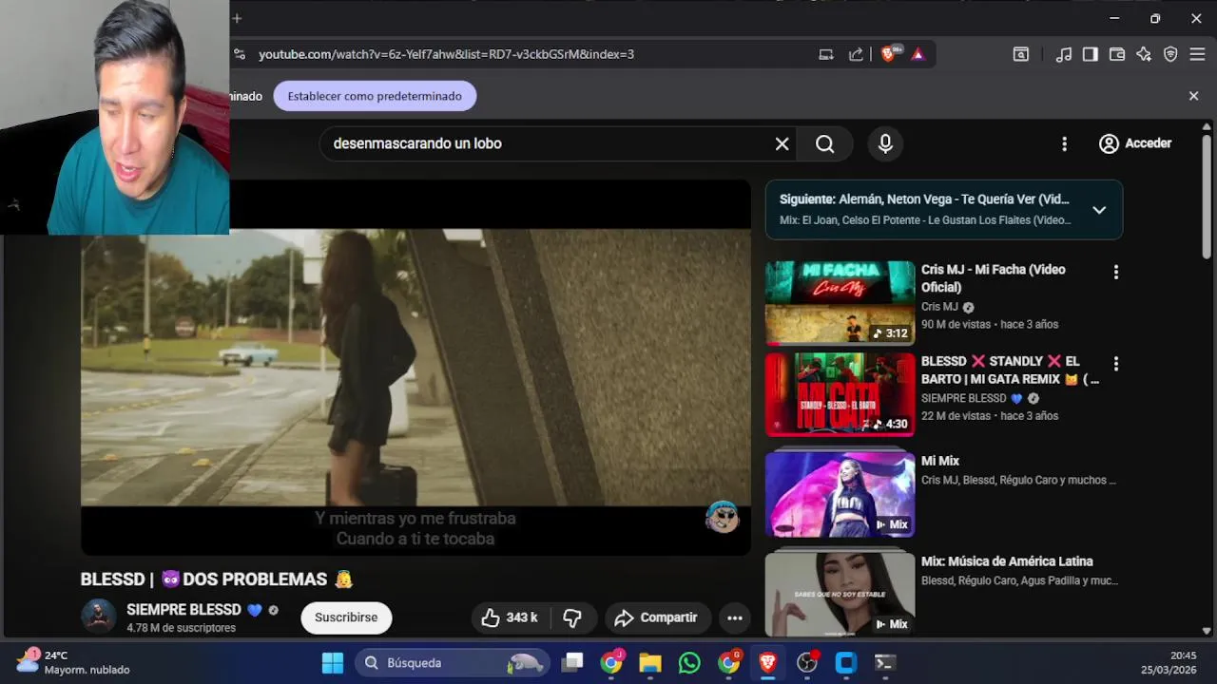Dislike the video with thumbs-down
This screenshot has height=684, width=1217.
[x=571, y=617]
